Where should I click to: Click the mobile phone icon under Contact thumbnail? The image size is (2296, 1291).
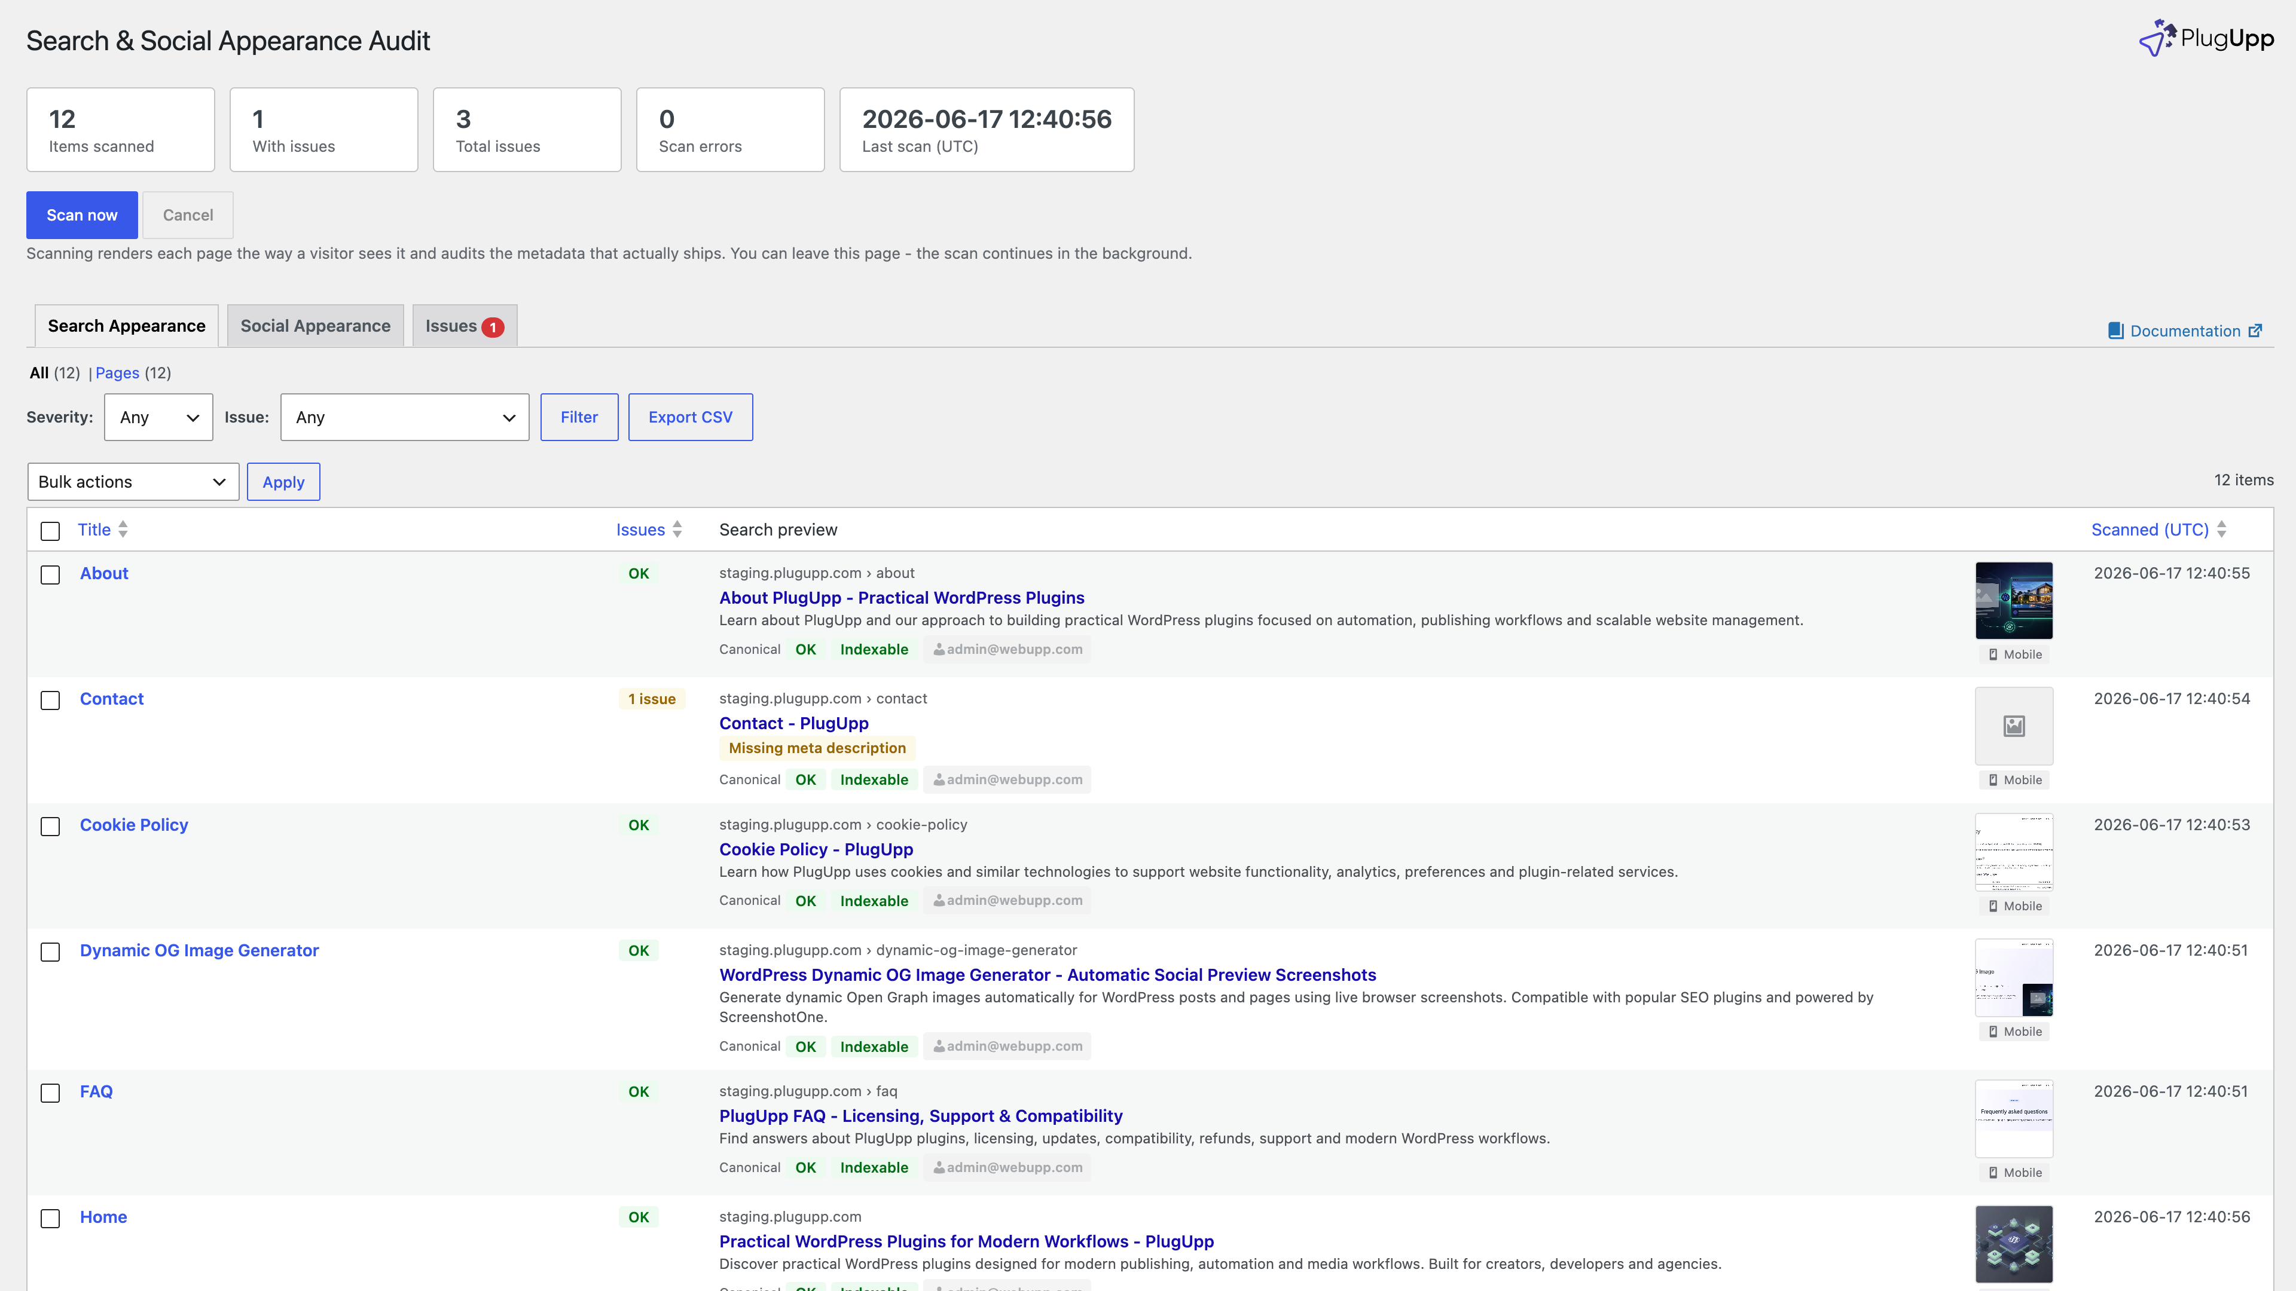pos(1993,779)
